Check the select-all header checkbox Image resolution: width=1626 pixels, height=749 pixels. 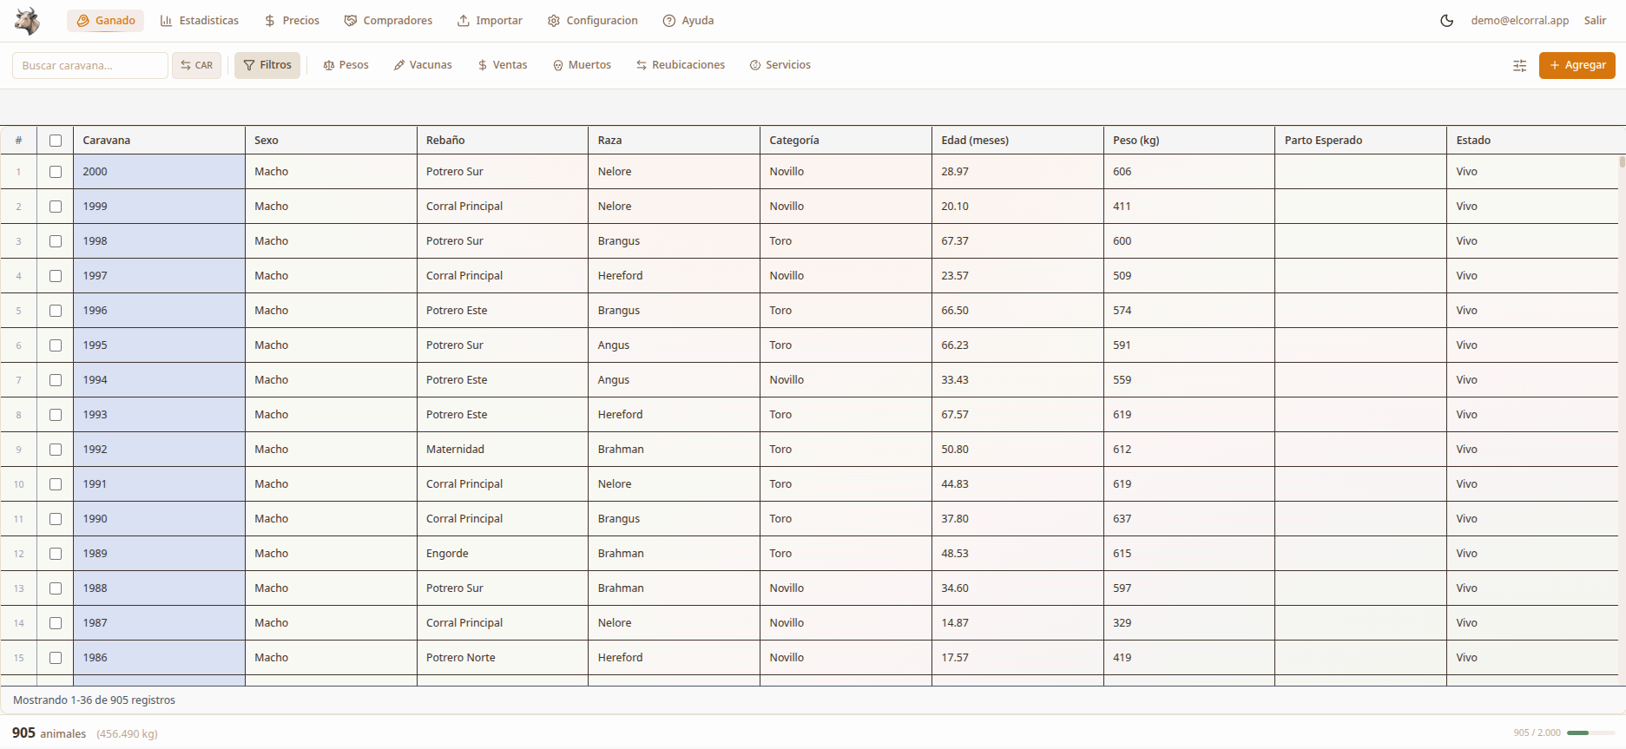click(56, 141)
